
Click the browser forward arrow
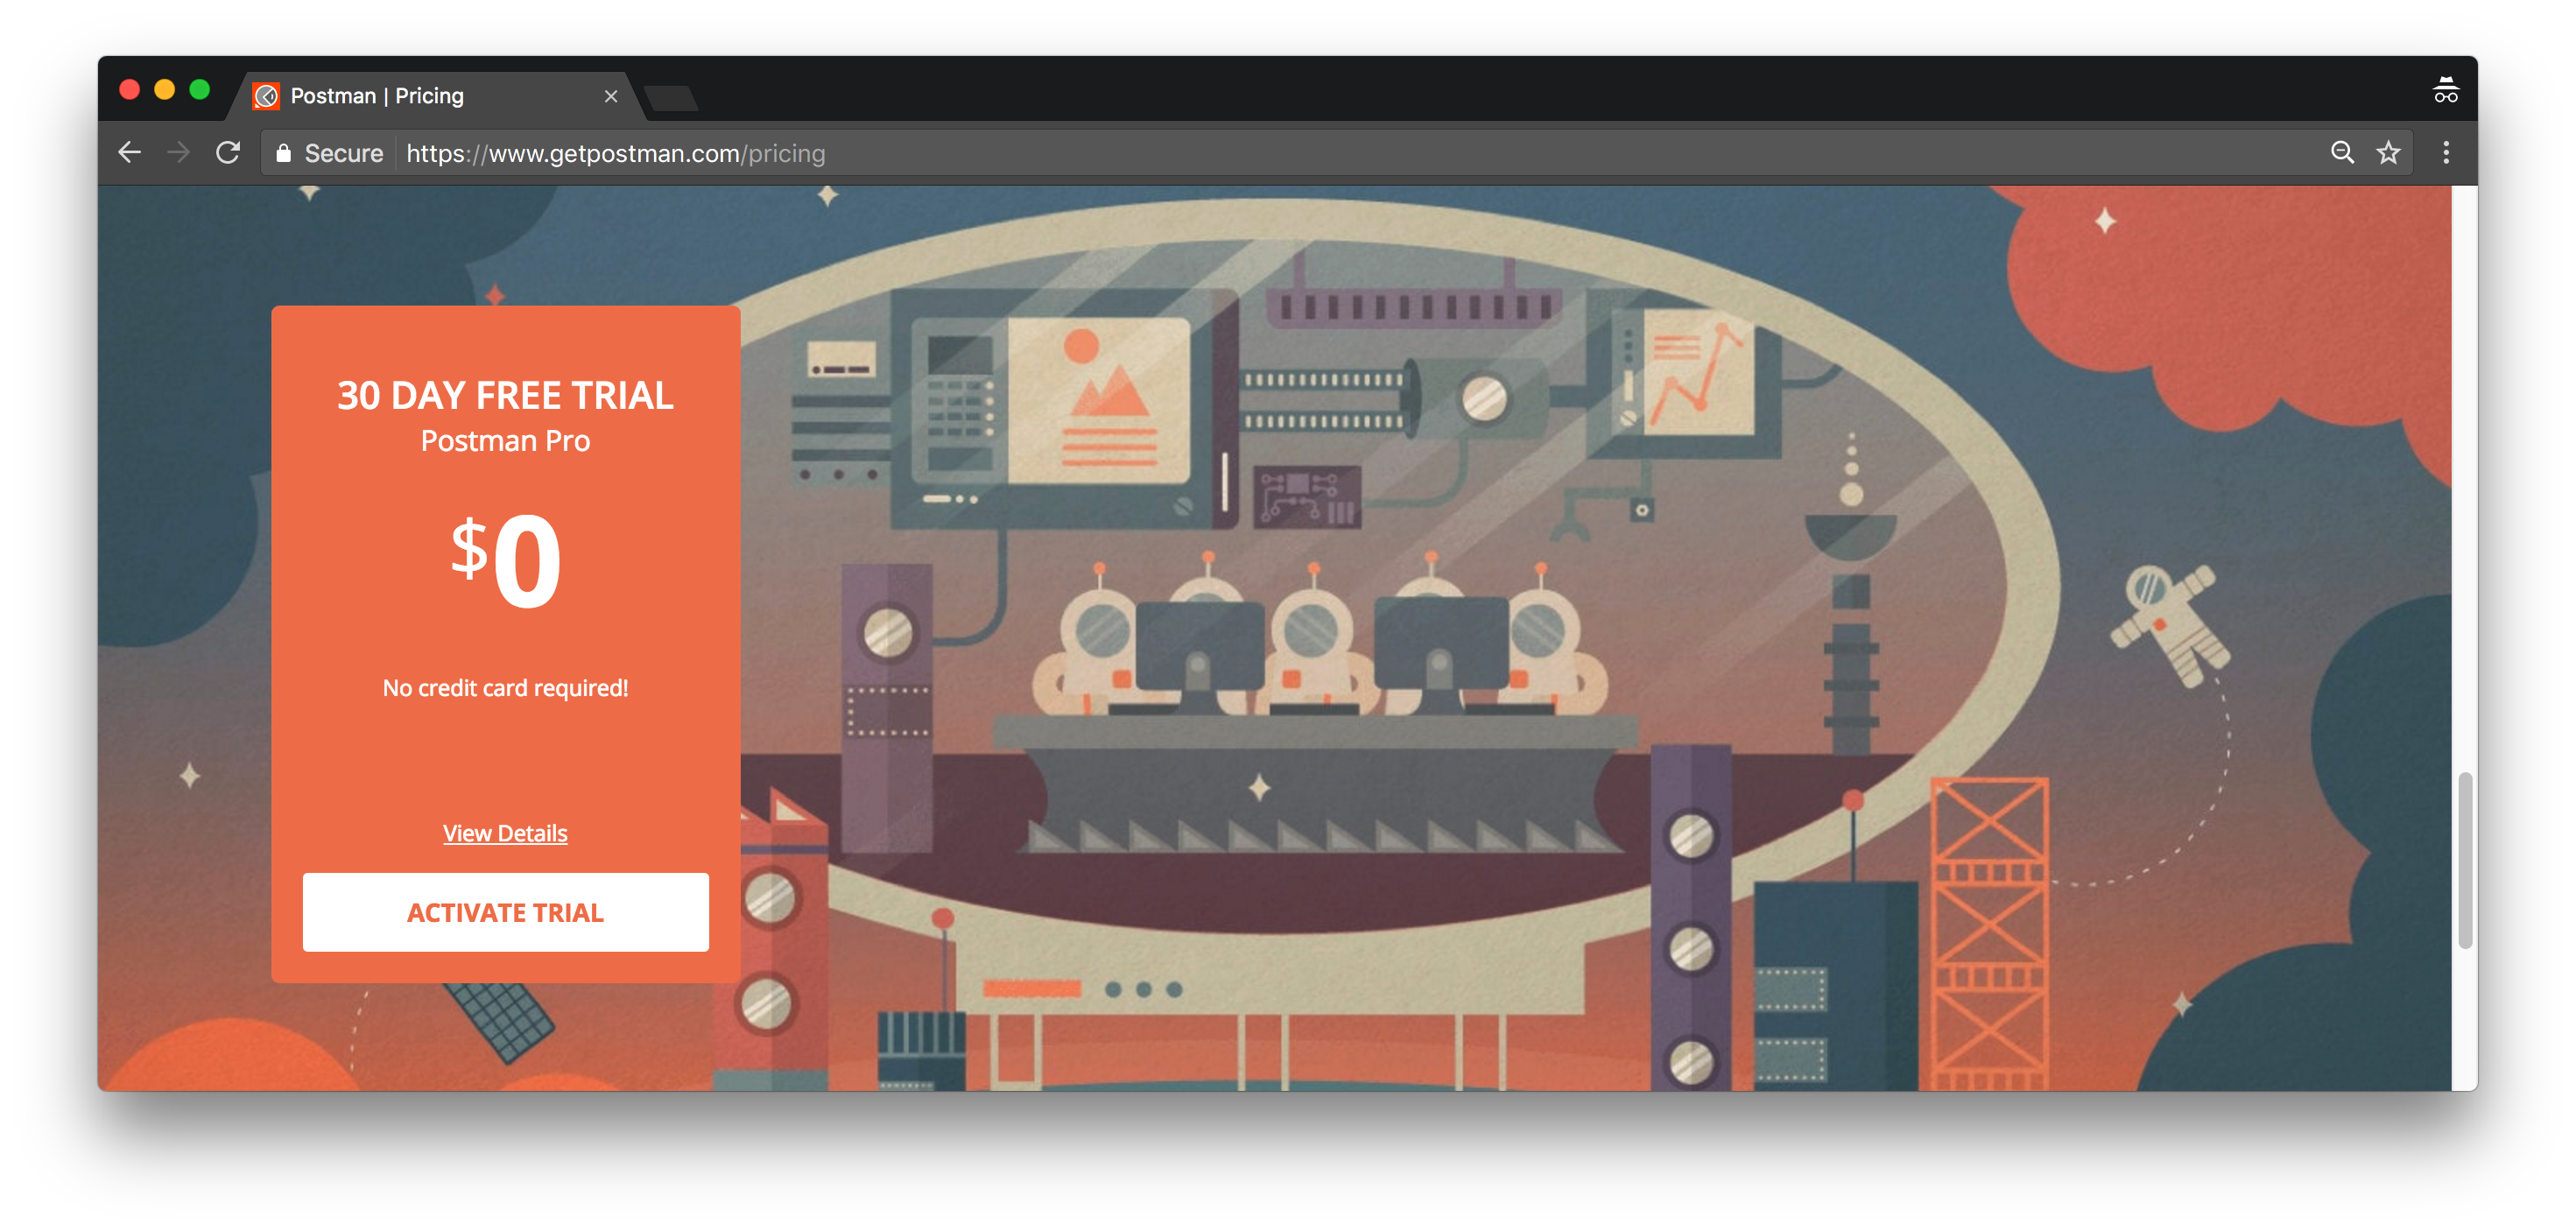click(178, 153)
